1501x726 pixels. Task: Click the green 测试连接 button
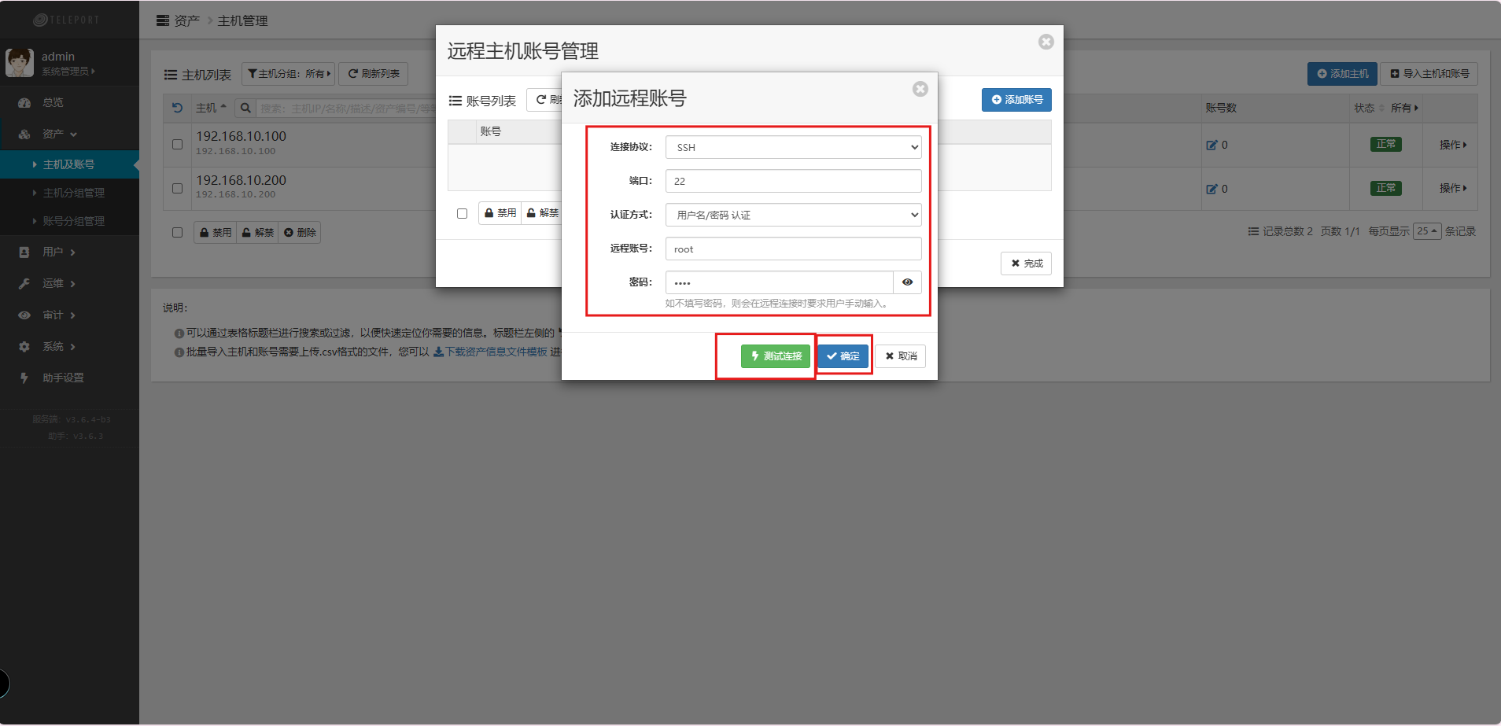tap(775, 356)
